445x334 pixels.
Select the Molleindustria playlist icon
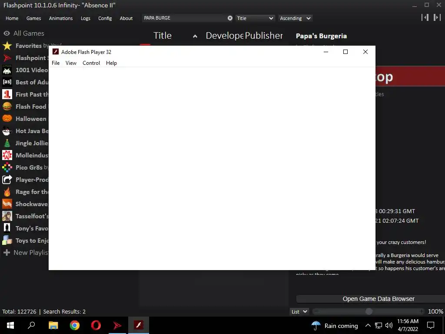pos(7,155)
